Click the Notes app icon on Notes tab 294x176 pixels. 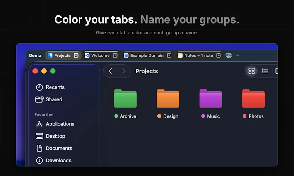(180, 55)
